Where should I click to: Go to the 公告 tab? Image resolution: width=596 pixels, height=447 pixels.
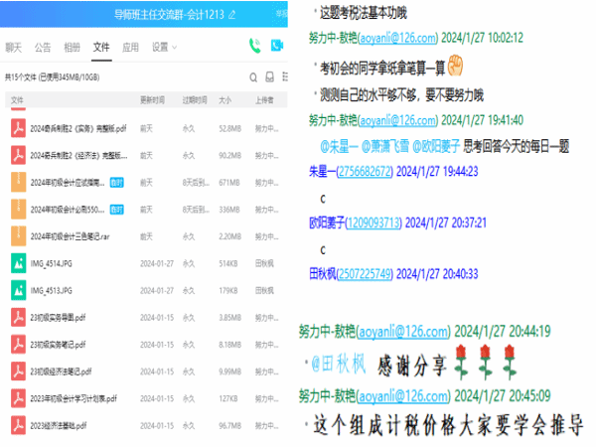pos(43,47)
